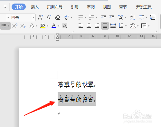Switch to the 审阅 tab
Screen dimensions: 161x127
[x=91, y=7]
